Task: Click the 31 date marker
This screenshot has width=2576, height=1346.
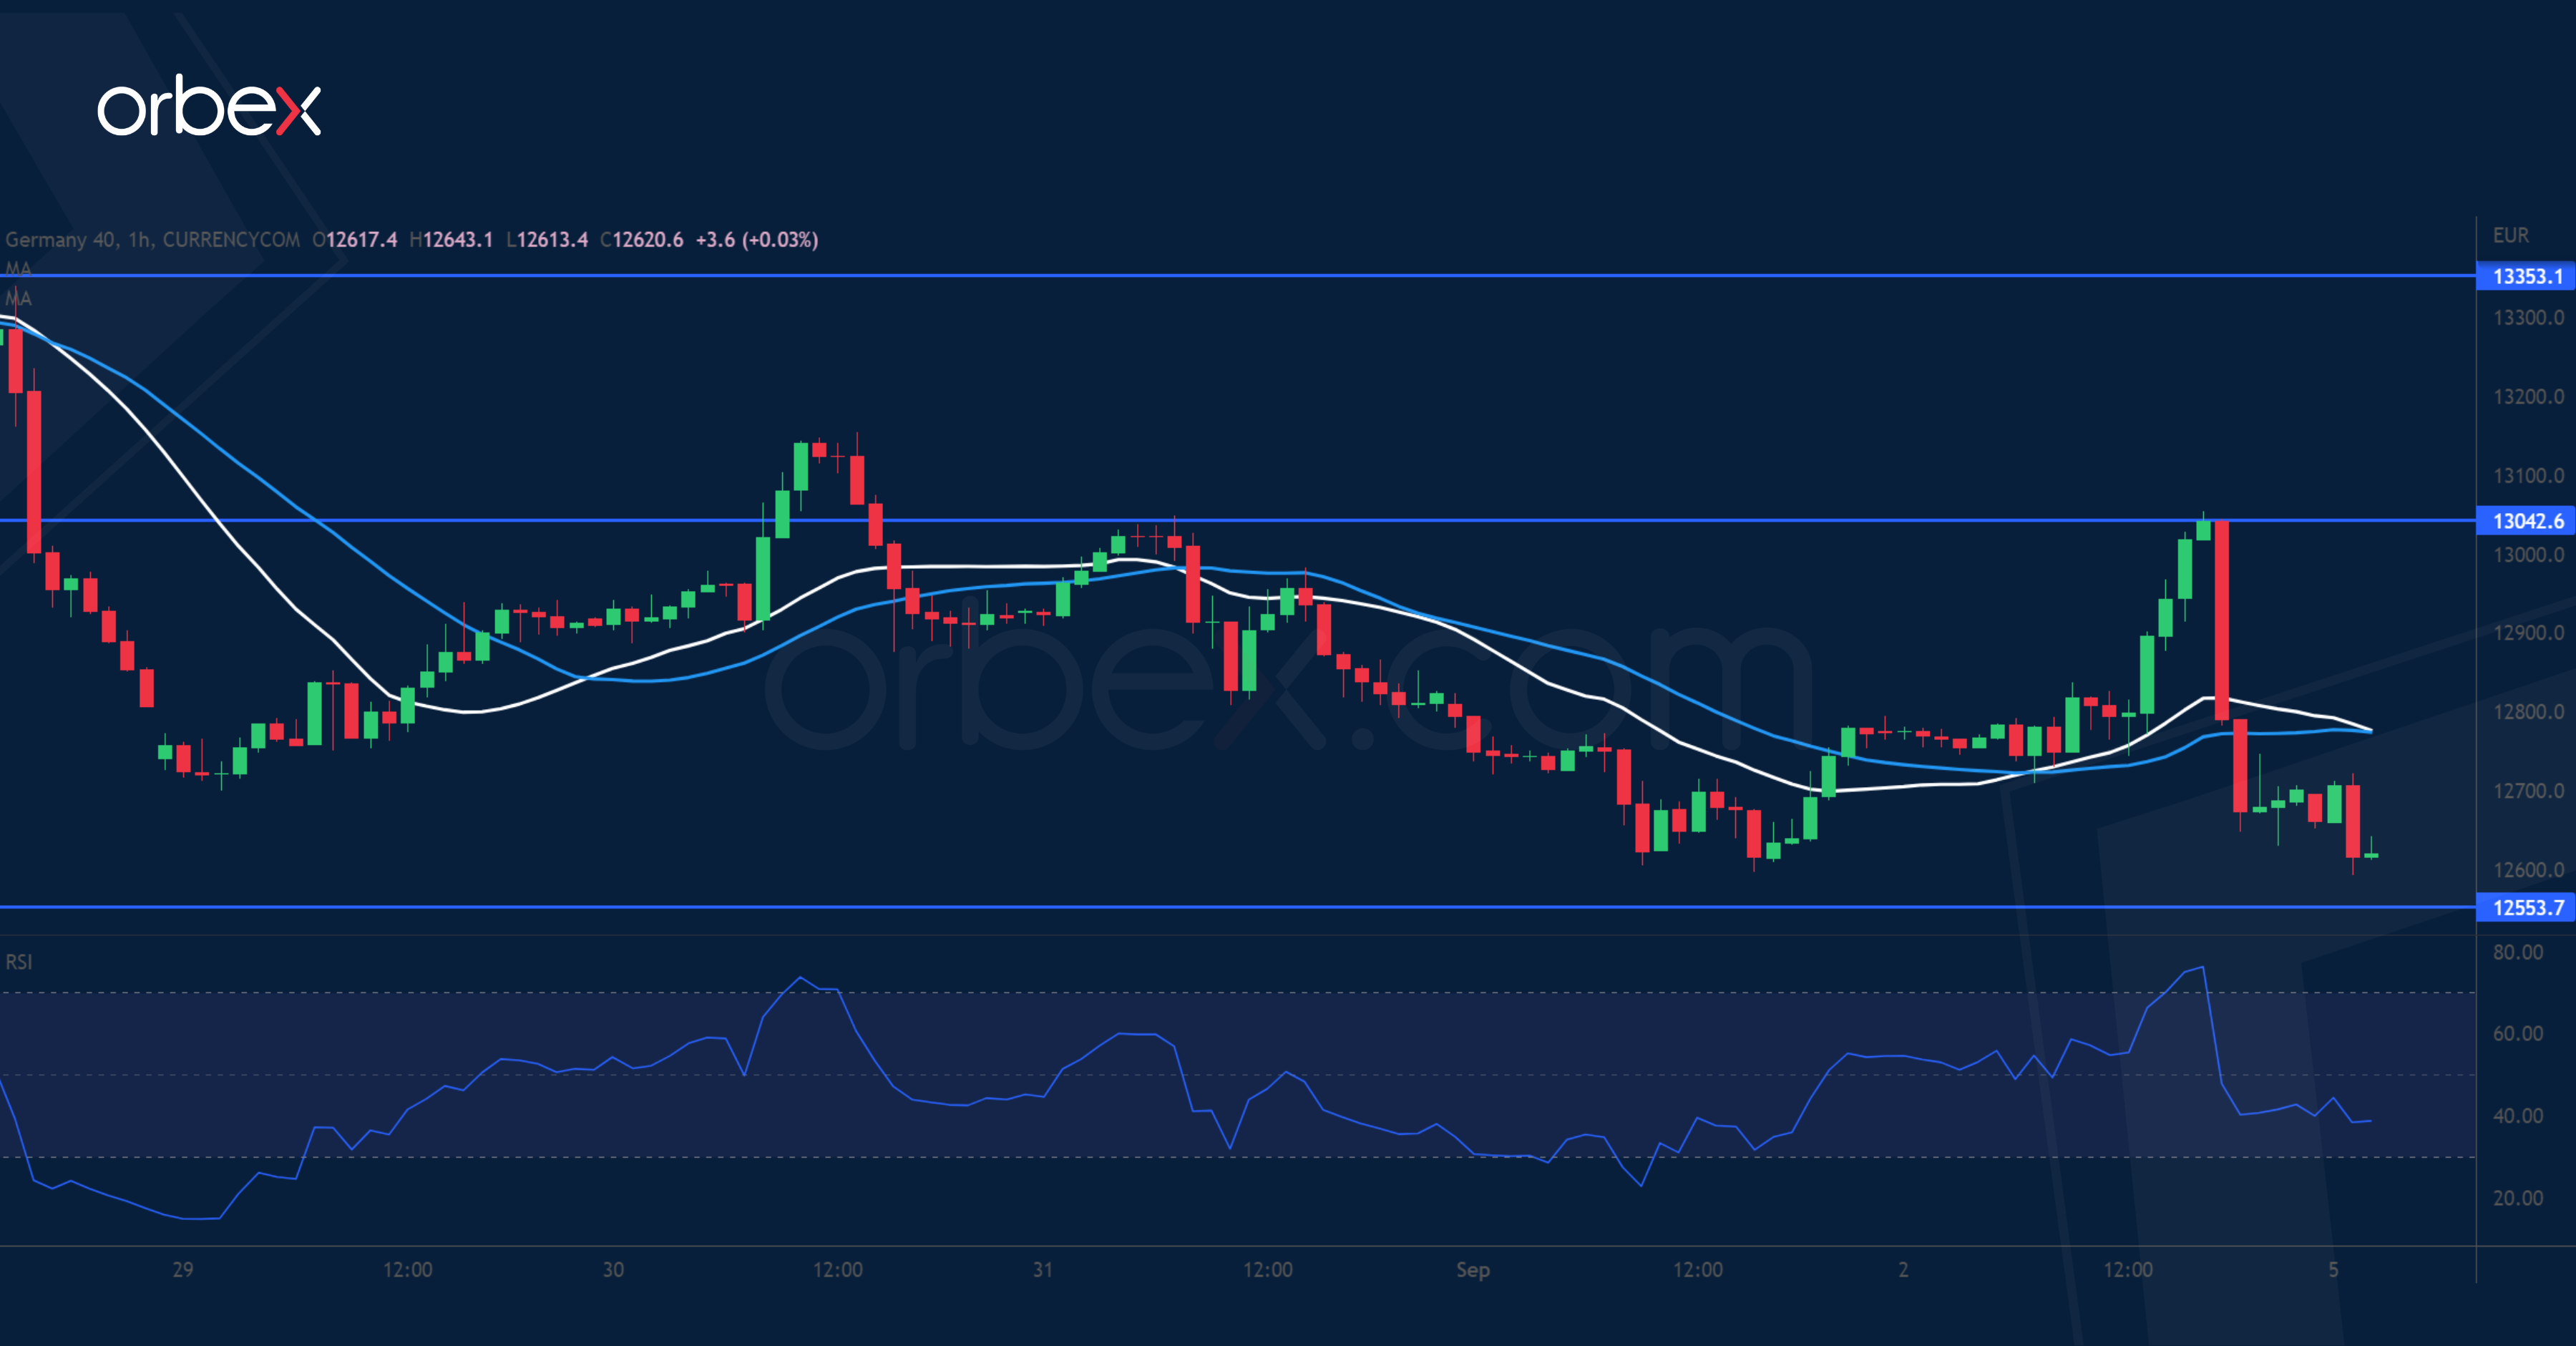Action: tap(1043, 1270)
